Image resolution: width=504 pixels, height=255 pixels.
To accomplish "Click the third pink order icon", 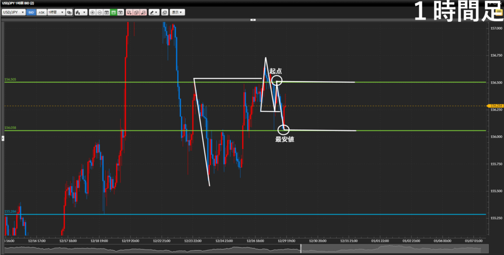I will (x=143, y=12).
